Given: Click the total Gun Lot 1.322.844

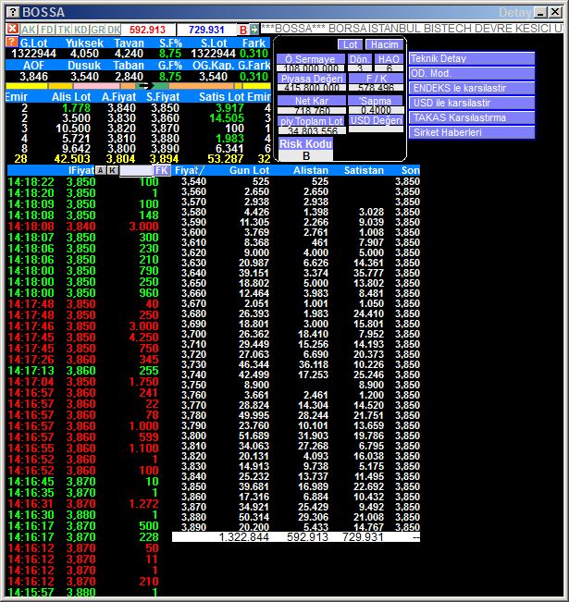Looking at the screenshot, I should pyautogui.click(x=243, y=537).
